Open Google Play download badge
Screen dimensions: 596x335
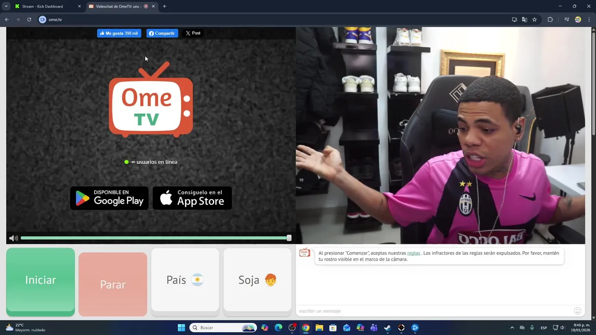pos(109,198)
